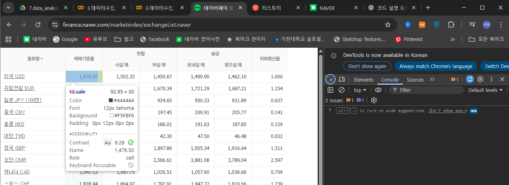
Task: Open the 유럽연합 EUR currency link
Action: click(x=19, y=88)
